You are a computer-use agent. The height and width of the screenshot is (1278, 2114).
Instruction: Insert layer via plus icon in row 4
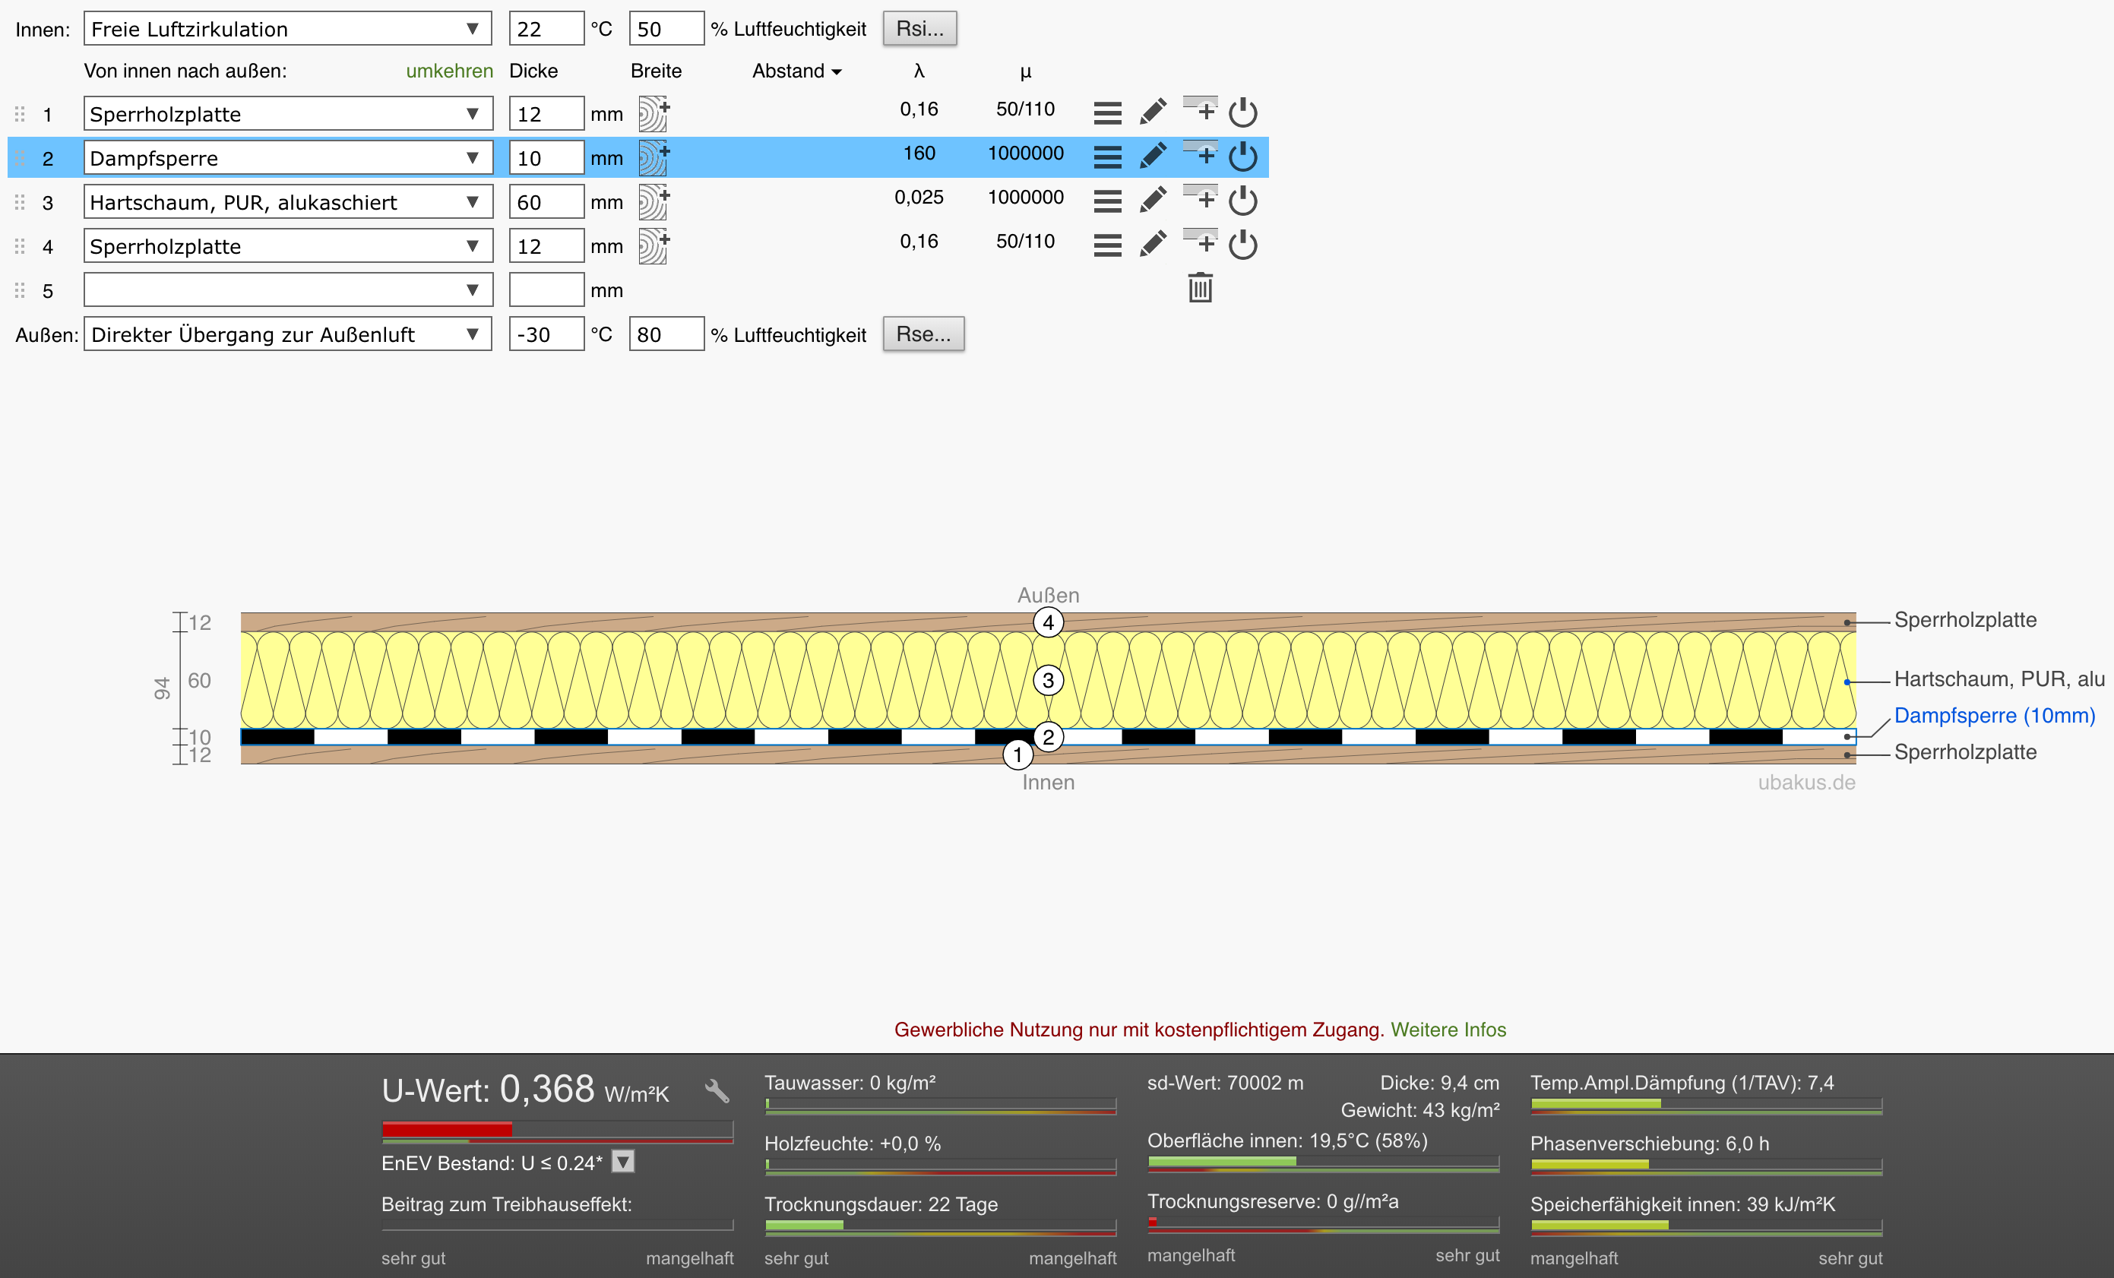(x=1201, y=242)
